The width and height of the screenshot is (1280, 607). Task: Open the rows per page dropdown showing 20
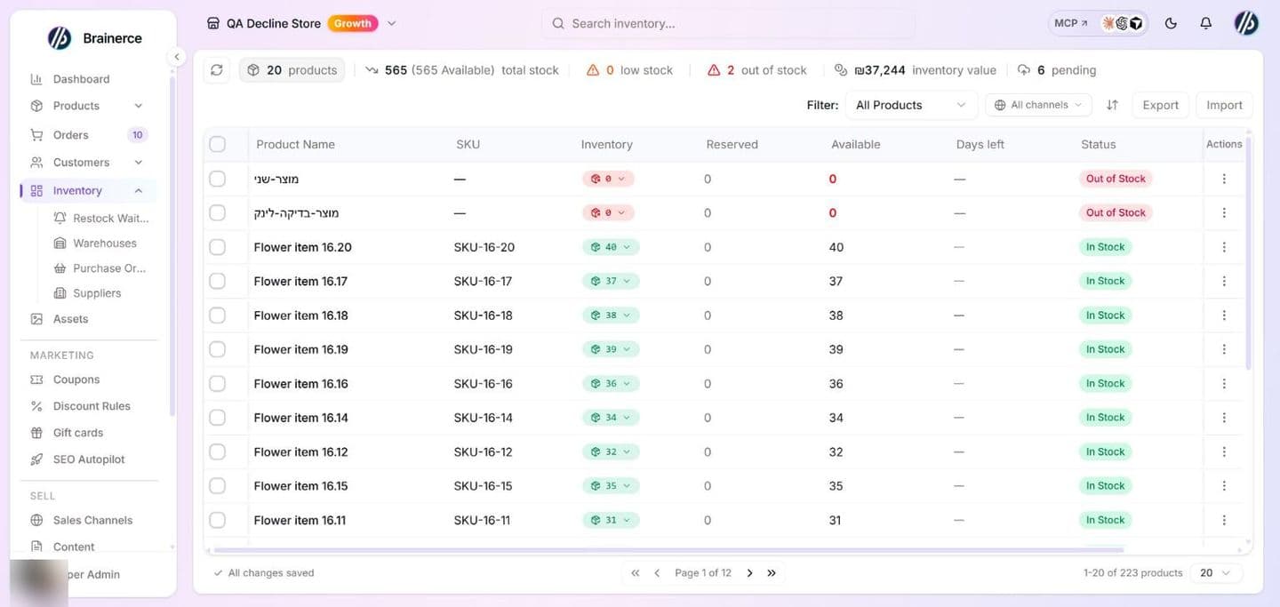click(x=1216, y=573)
